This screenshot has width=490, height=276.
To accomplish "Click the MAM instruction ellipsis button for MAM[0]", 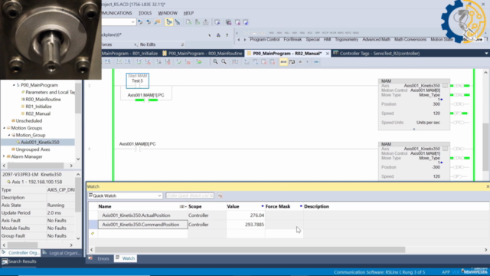I will [x=445, y=86].
